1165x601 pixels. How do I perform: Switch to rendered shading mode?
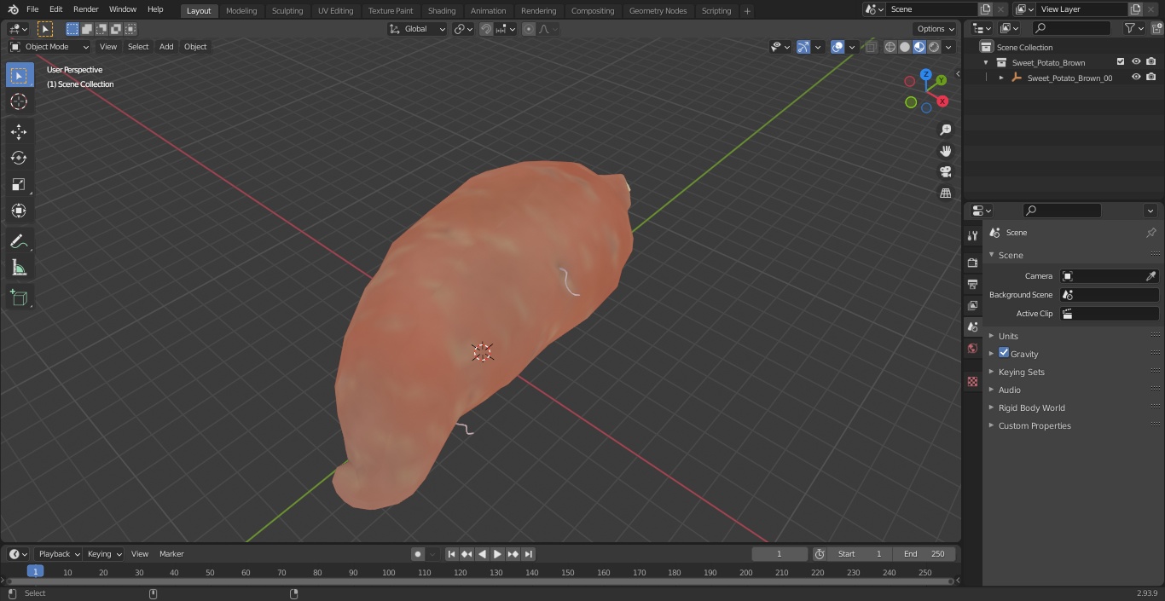[x=934, y=47]
